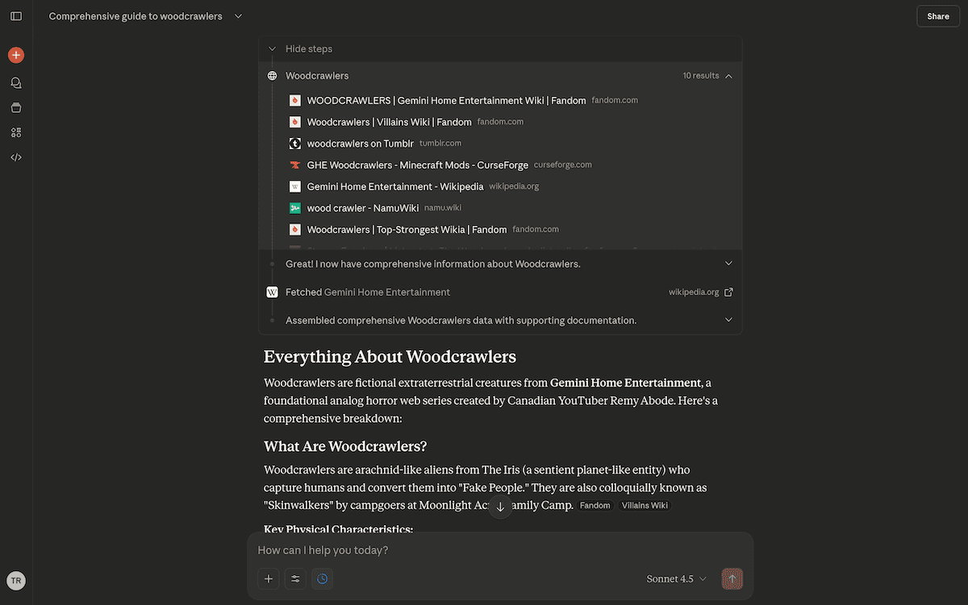
Task: Click the Villains Wiki citation chip
Action: [644, 506]
